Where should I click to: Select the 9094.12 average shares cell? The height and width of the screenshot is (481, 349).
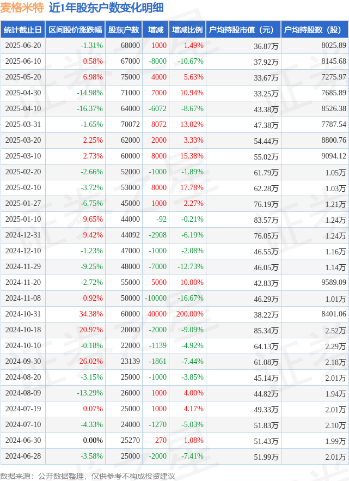pyautogui.click(x=334, y=156)
